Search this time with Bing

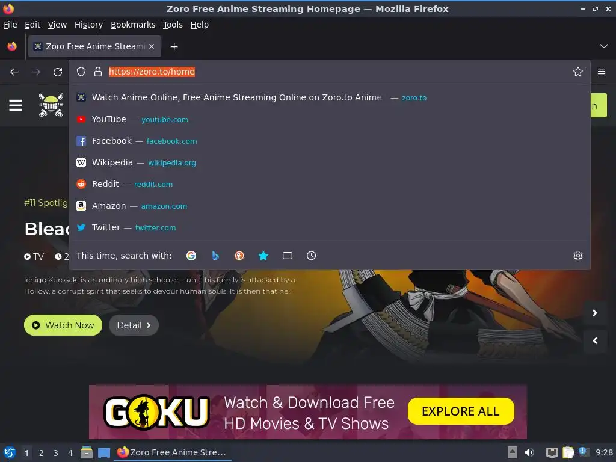[215, 256]
